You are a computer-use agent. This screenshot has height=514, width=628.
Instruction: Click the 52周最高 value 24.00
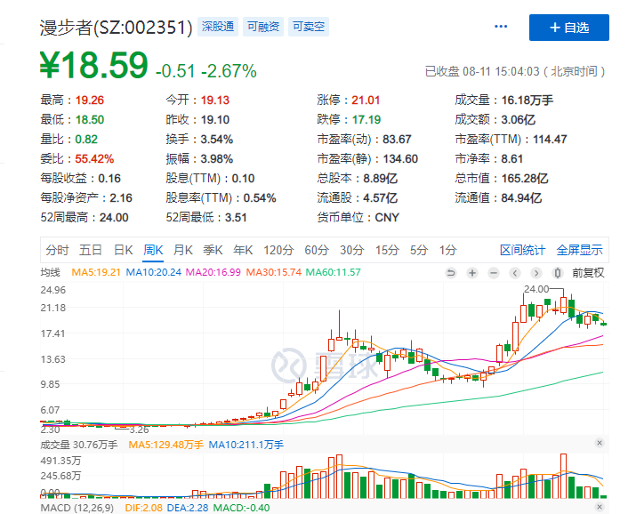tap(114, 218)
